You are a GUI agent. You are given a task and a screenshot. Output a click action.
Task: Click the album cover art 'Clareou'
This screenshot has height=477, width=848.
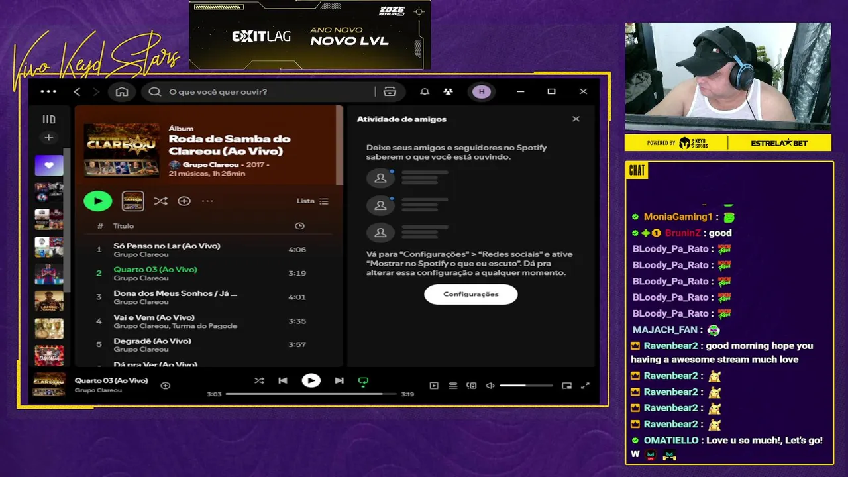coord(122,150)
